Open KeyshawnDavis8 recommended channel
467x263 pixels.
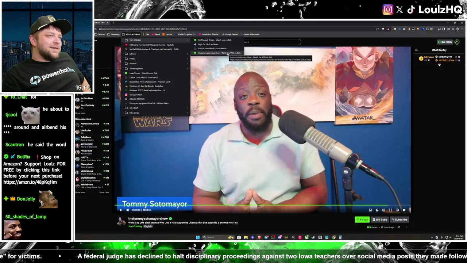click(x=92, y=124)
